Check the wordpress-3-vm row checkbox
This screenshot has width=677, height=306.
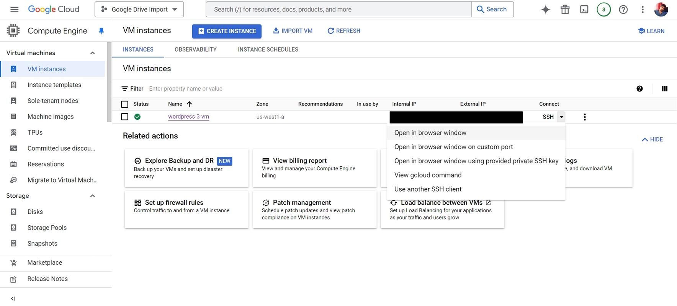[124, 117]
